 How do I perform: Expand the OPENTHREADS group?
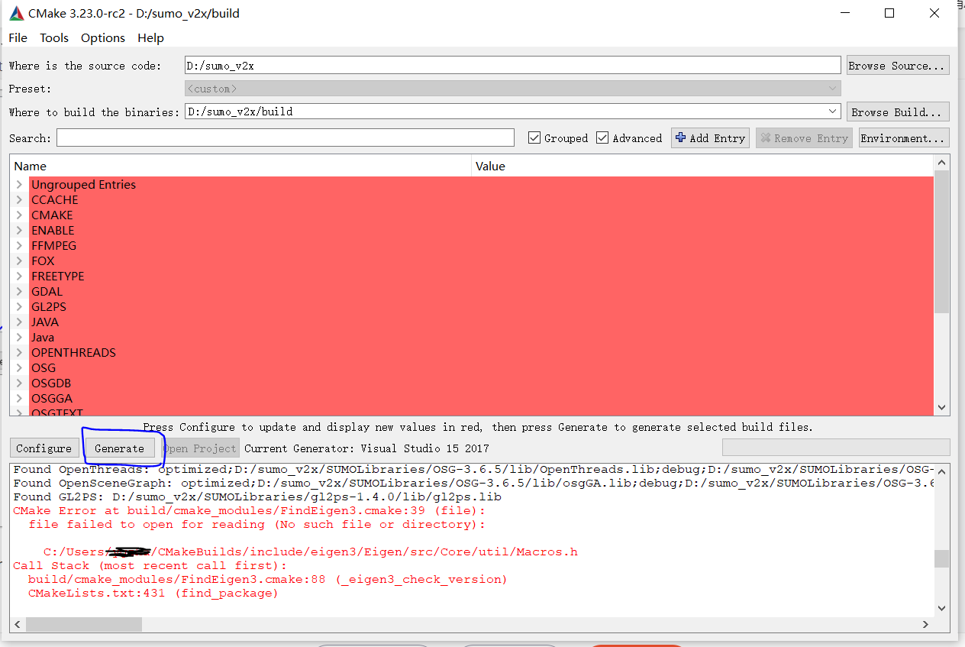19,353
